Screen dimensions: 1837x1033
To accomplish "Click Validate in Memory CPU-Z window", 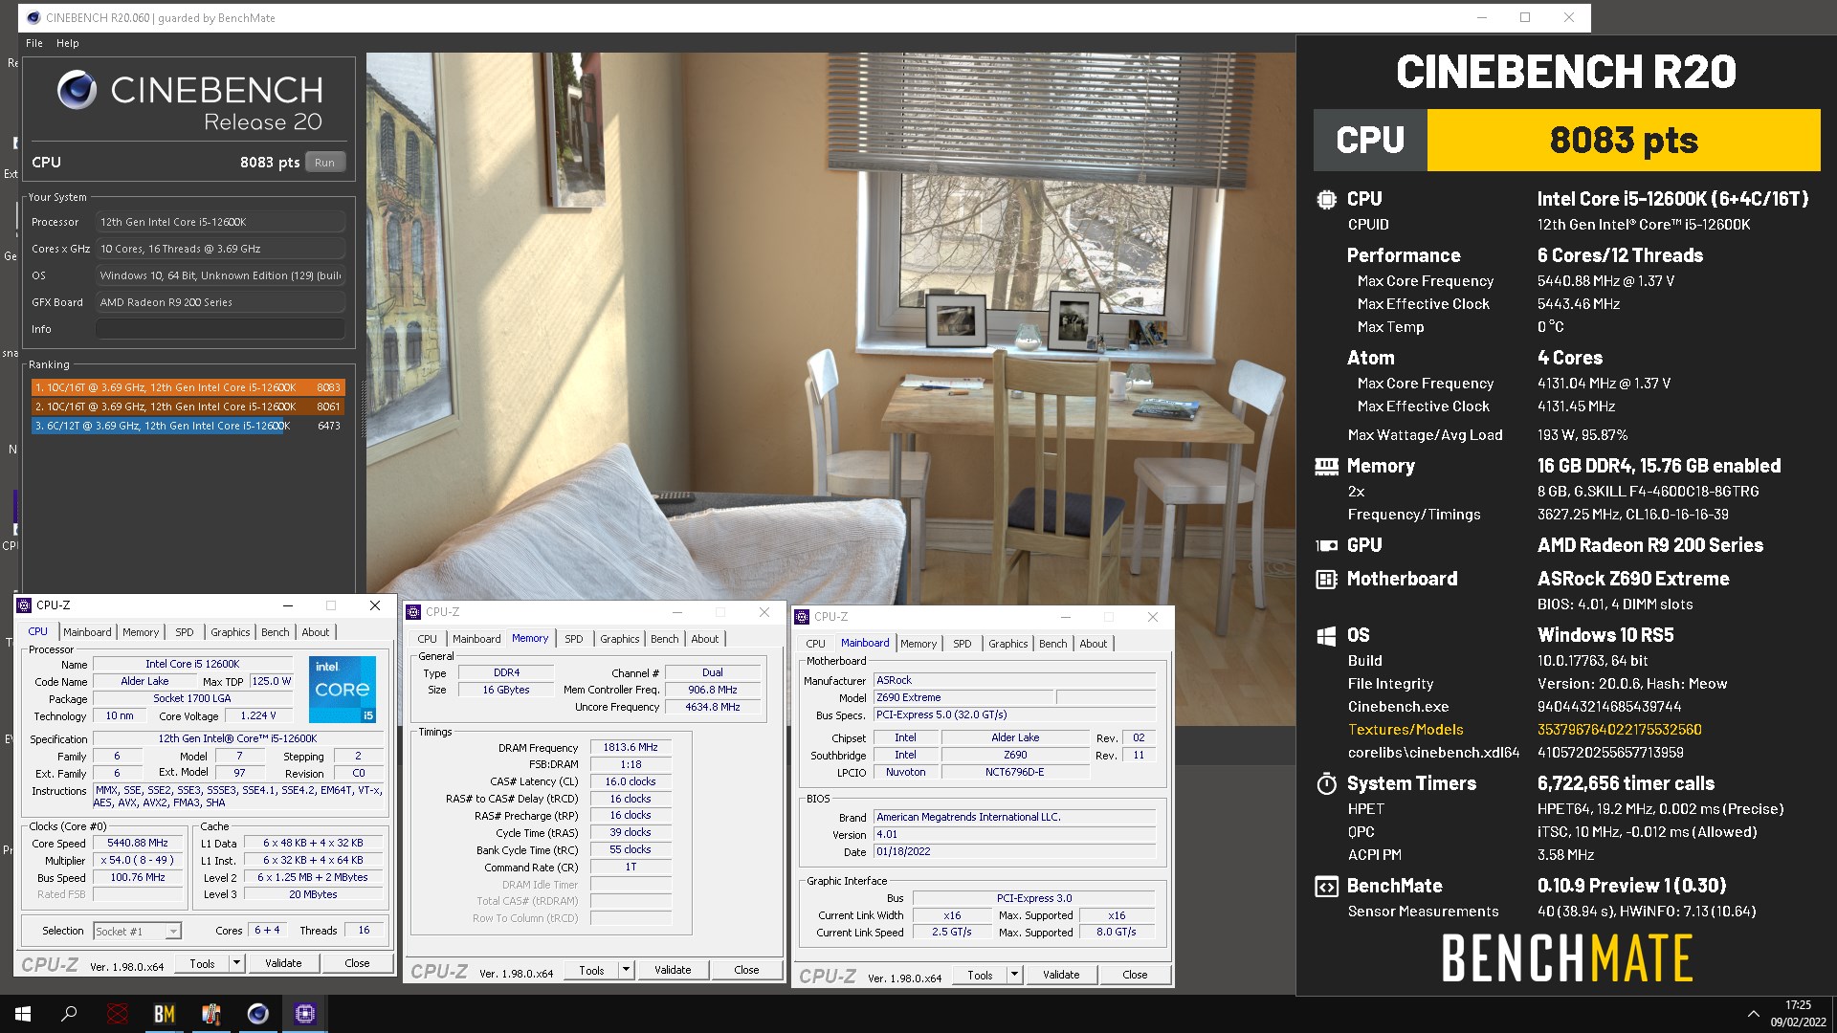I will (x=673, y=970).
